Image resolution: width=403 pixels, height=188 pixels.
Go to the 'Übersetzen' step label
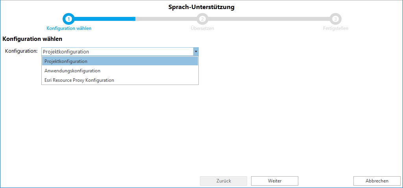[x=202, y=28]
